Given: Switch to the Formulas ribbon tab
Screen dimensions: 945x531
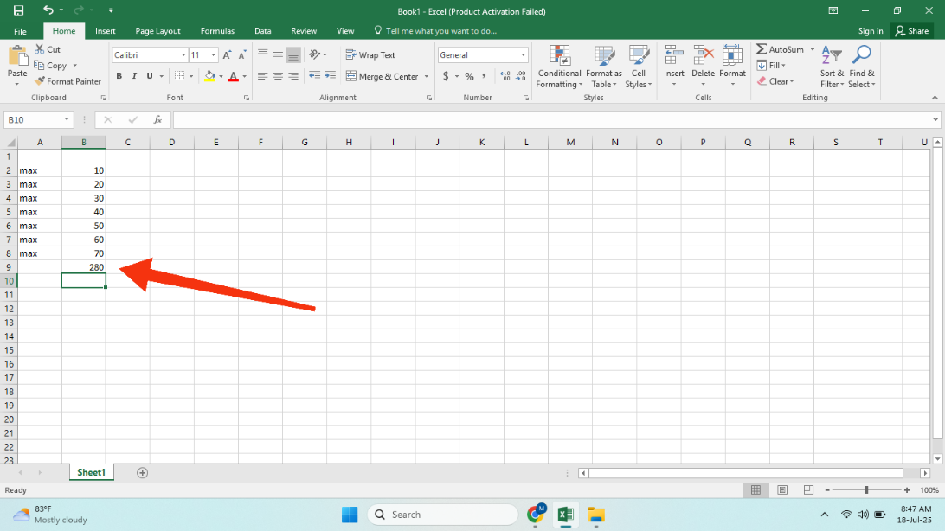Looking at the screenshot, I should 217,31.
